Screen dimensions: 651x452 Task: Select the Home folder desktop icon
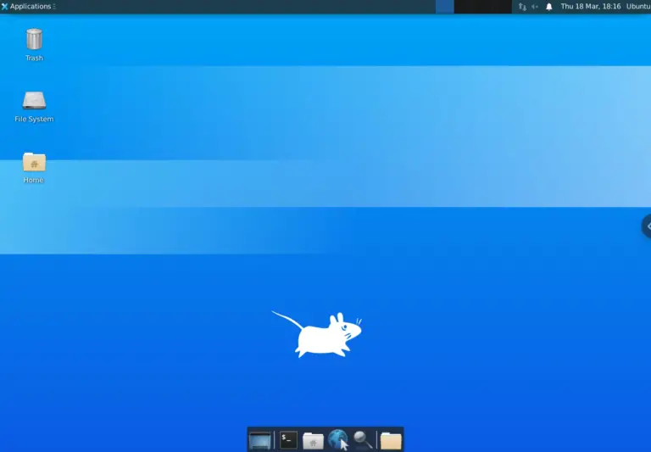pyautogui.click(x=34, y=162)
